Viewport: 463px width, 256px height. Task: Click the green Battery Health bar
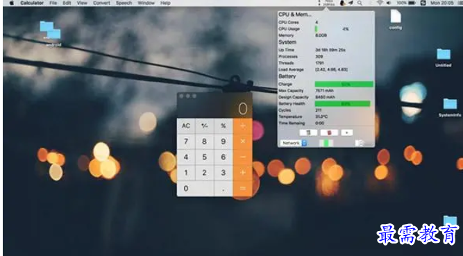342,103
